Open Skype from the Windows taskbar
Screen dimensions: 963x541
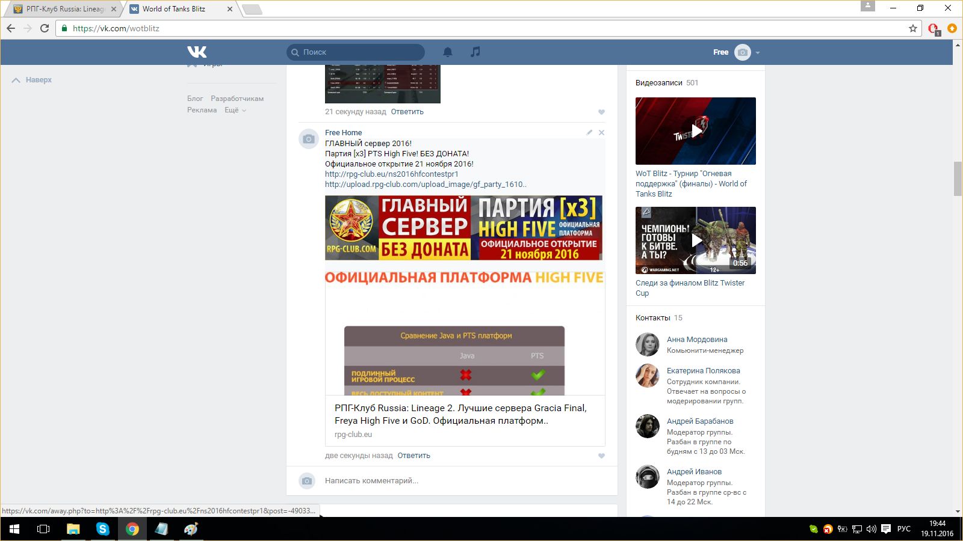click(x=103, y=529)
